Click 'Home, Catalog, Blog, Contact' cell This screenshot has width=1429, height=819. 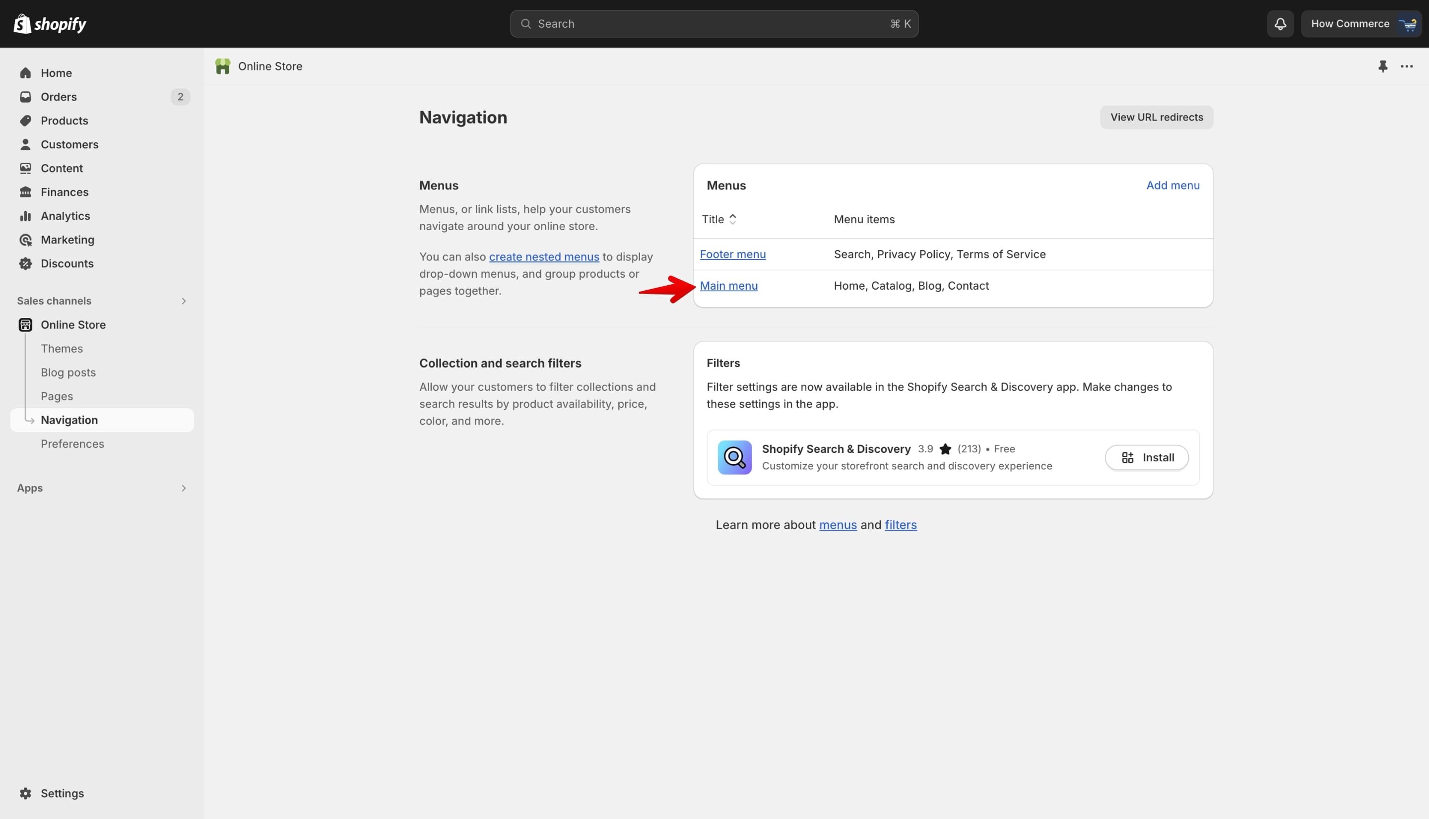[x=911, y=286]
